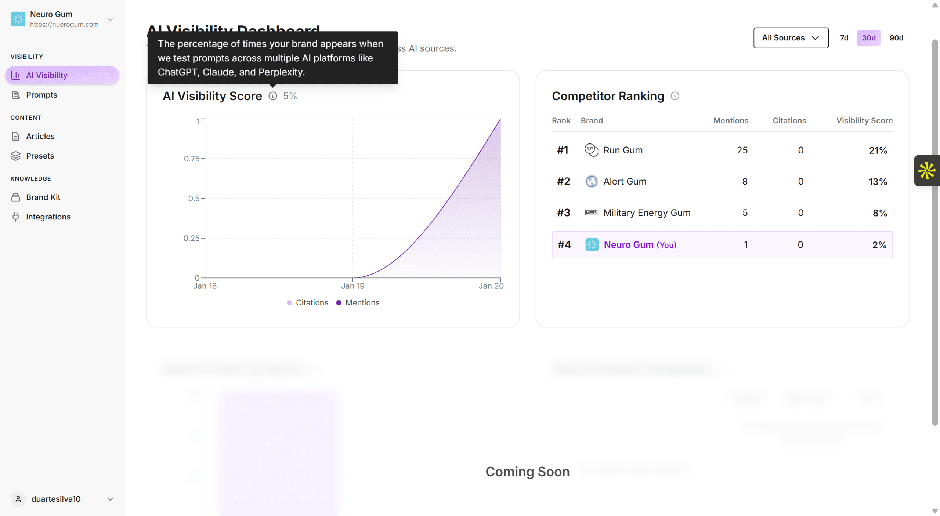Open the Integrations page

point(48,217)
